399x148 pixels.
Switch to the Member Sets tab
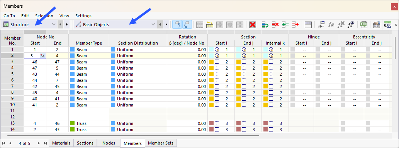click(x=161, y=143)
